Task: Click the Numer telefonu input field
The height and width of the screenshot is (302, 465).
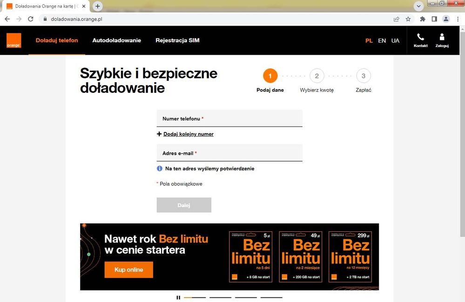Action: pyautogui.click(x=229, y=118)
